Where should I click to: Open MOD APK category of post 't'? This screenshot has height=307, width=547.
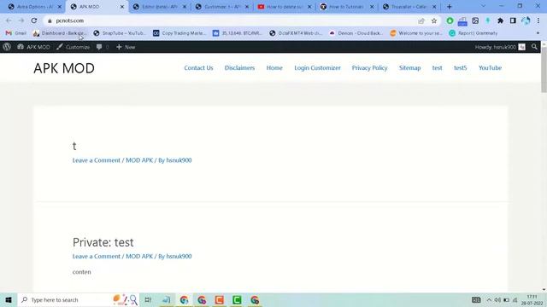click(139, 160)
